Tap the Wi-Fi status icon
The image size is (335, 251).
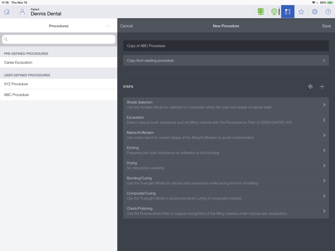tap(314, 3)
